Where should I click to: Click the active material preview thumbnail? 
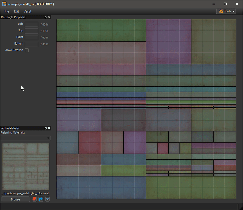click(x=26, y=166)
